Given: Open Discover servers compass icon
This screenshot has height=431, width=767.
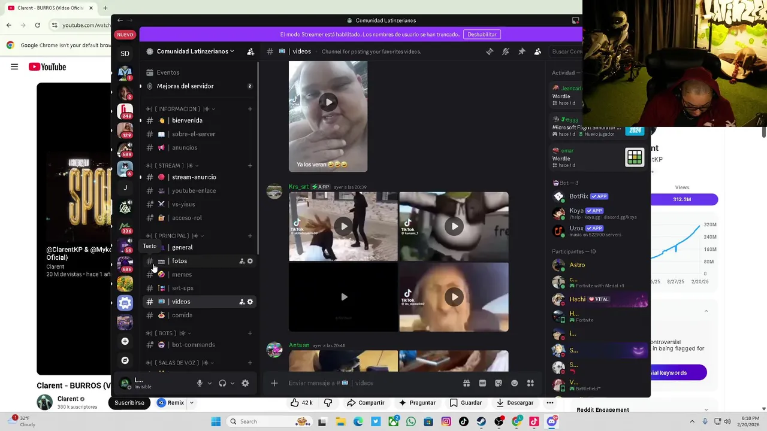Looking at the screenshot, I should click(x=125, y=360).
